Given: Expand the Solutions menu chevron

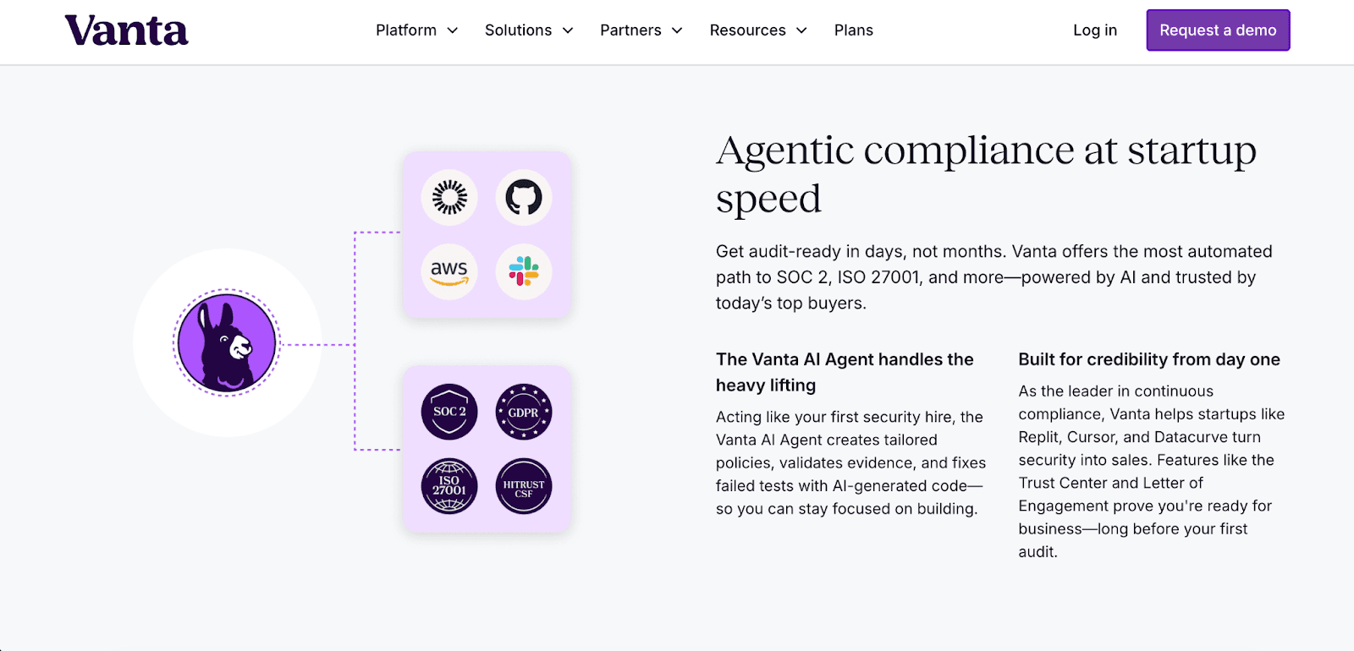Looking at the screenshot, I should [568, 30].
